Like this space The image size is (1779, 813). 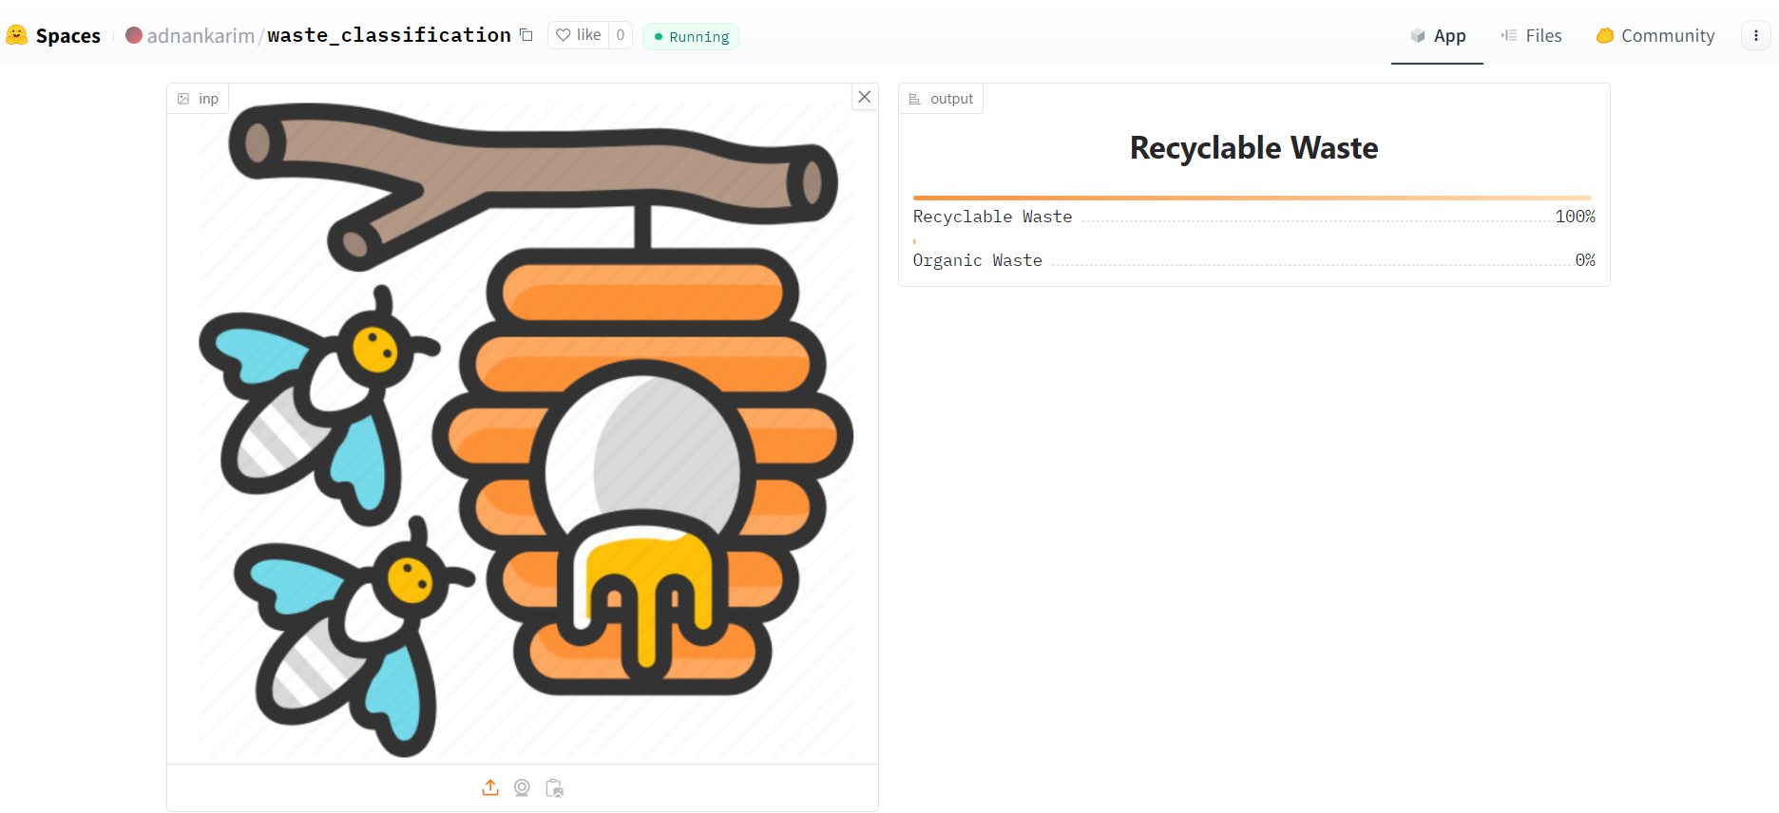pyautogui.click(x=579, y=35)
